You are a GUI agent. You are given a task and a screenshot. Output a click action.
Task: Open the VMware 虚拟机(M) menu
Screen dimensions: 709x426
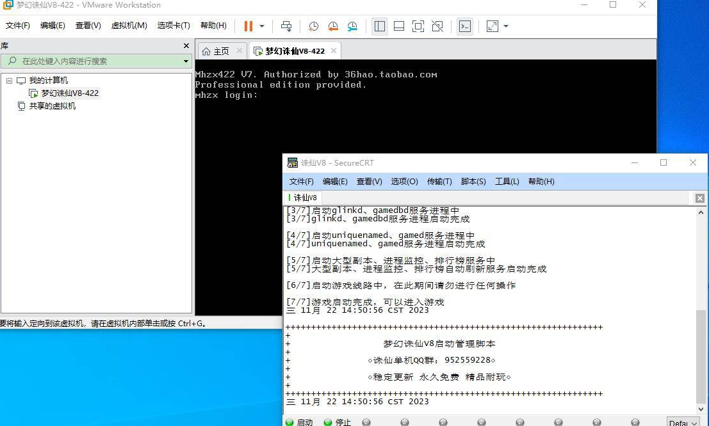[129, 26]
